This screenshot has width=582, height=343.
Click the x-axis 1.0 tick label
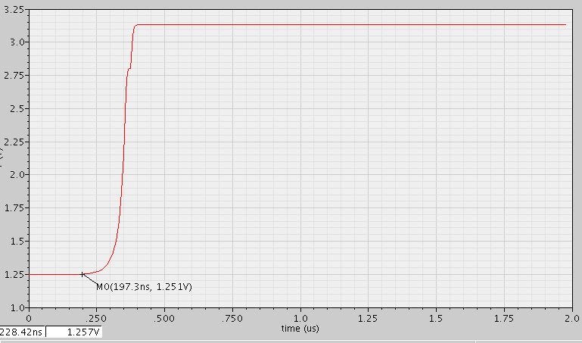300,319
